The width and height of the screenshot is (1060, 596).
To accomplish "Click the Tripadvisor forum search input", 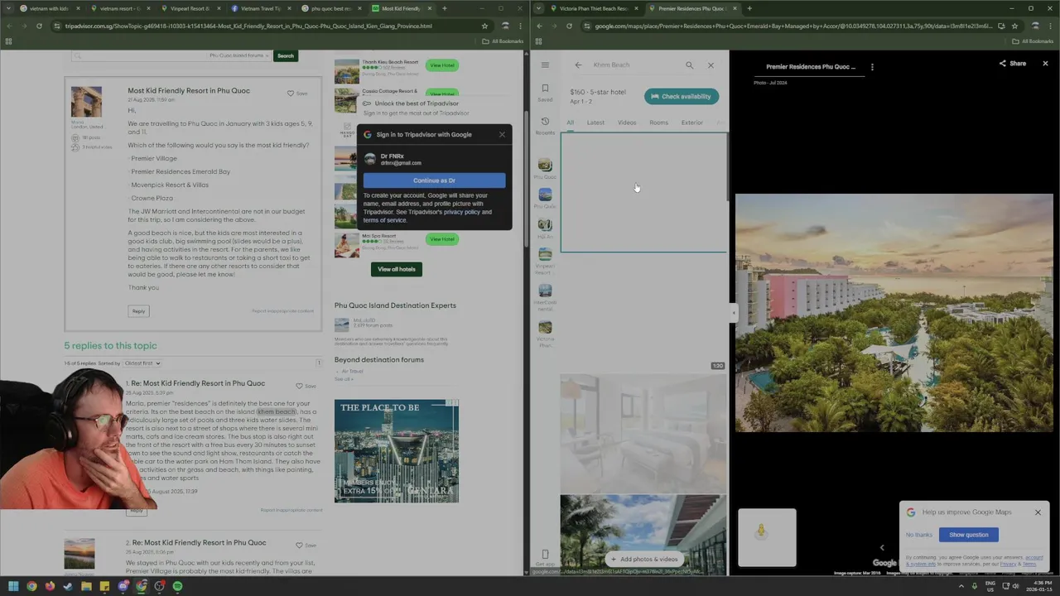I will 139,55.
